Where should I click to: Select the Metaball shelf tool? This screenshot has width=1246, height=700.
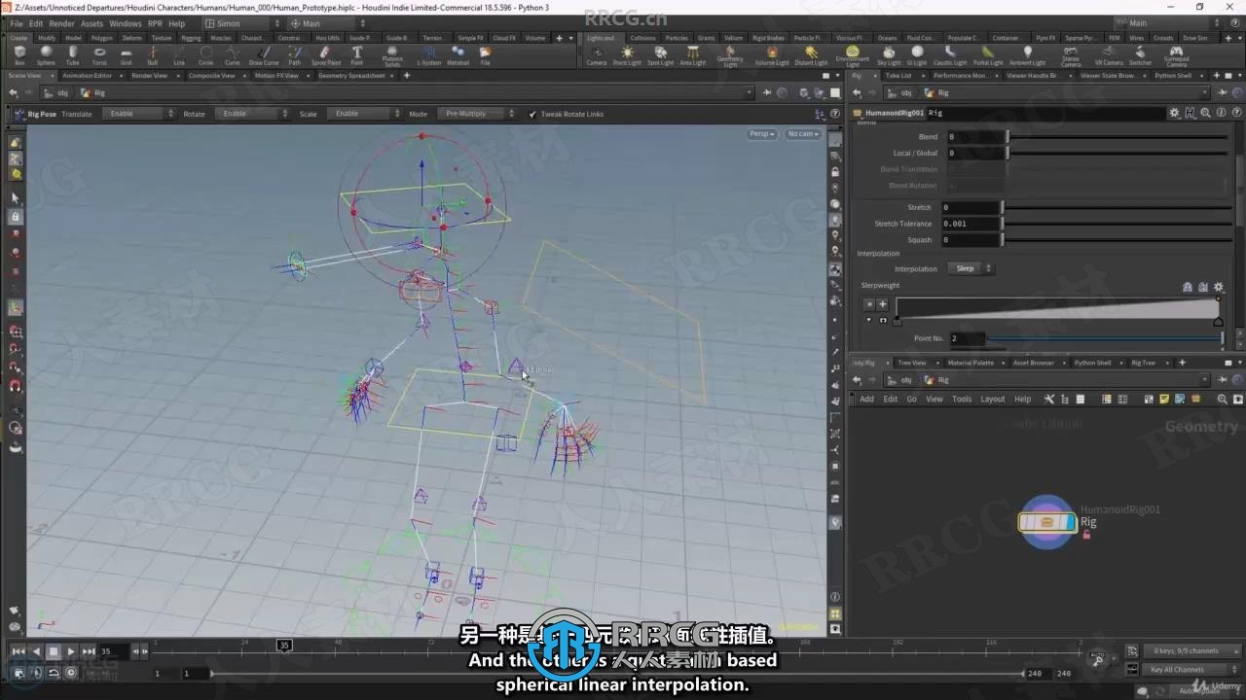coord(458,55)
